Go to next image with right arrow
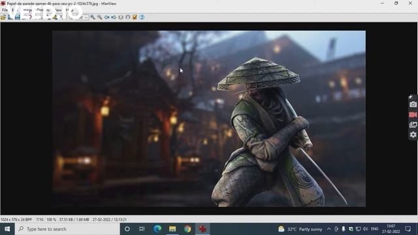 pyautogui.click(x=114, y=18)
